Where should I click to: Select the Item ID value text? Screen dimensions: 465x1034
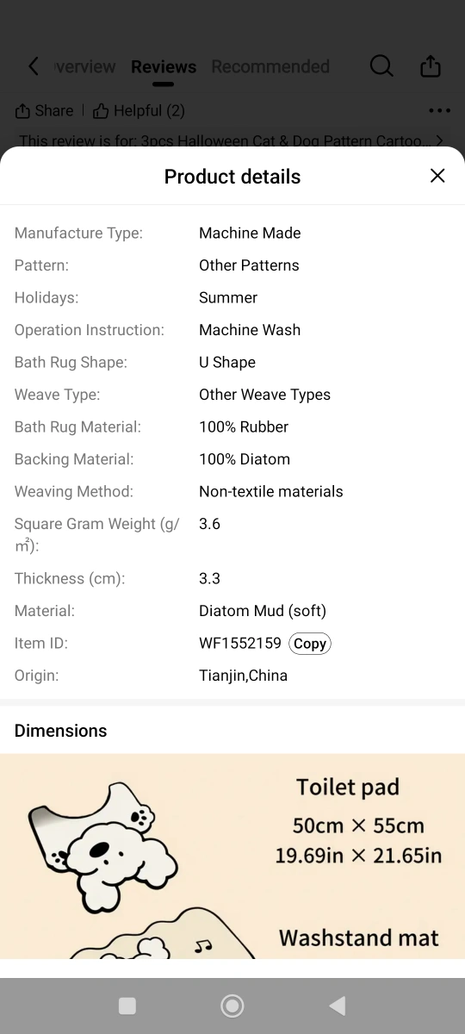240,644
